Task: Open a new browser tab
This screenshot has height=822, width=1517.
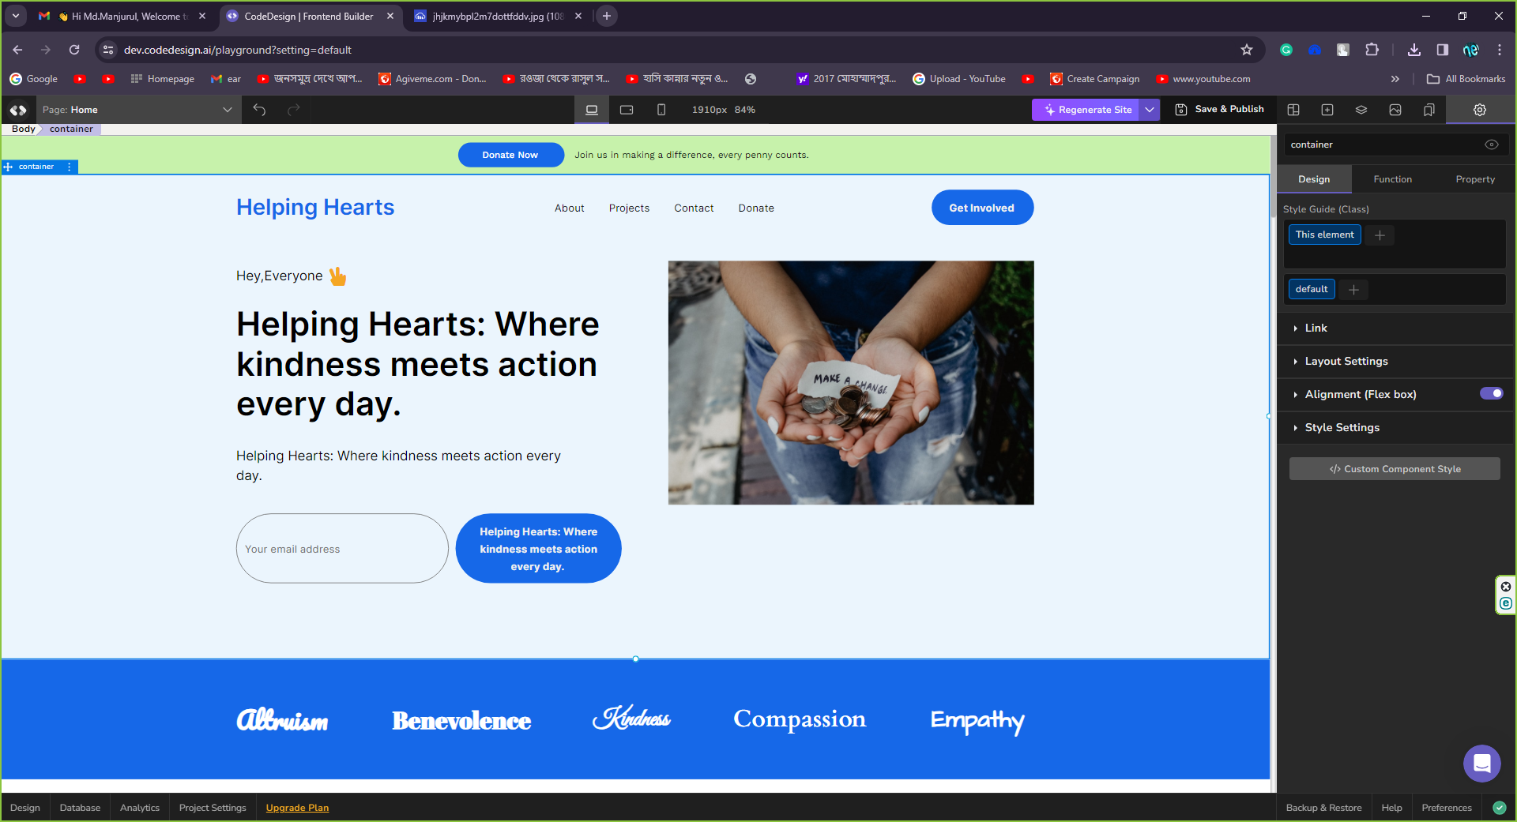Action: pyautogui.click(x=607, y=16)
